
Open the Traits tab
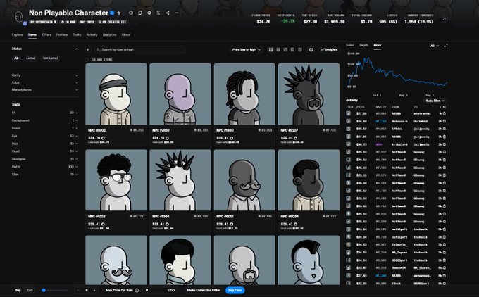point(77,34)
